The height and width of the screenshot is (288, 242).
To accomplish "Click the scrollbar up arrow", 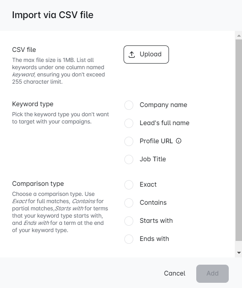I will tap(239, 36).
